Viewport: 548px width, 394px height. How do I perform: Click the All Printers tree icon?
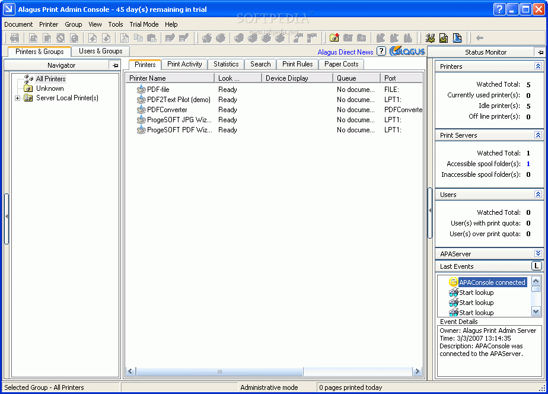click(28, 79)
